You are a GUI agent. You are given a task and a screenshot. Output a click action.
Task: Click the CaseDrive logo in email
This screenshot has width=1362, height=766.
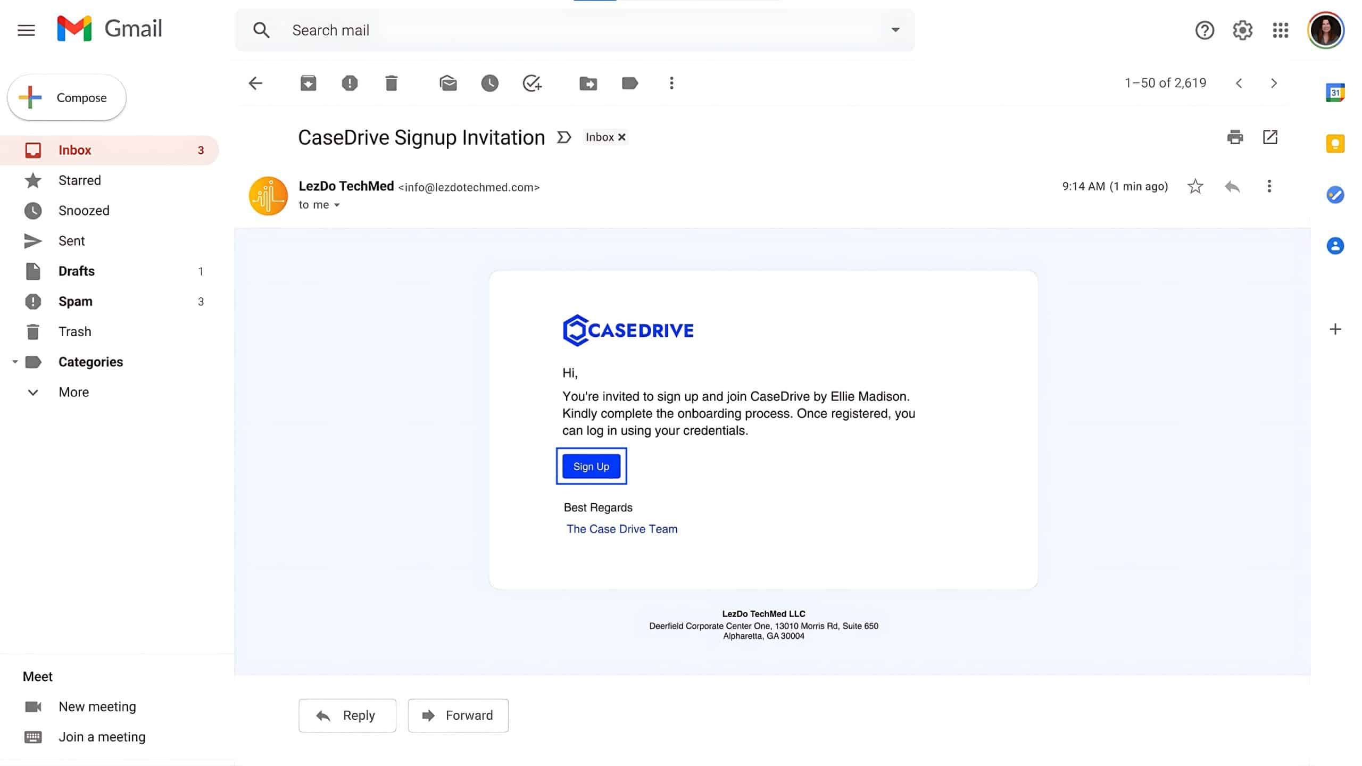coord(628,330)
